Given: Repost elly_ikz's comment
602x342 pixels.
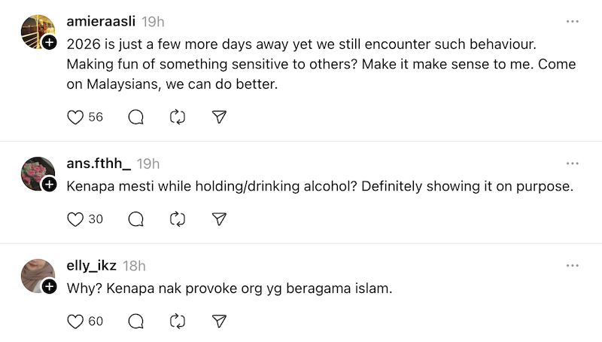Looking at the screenshot, I should tap(178, 322).
